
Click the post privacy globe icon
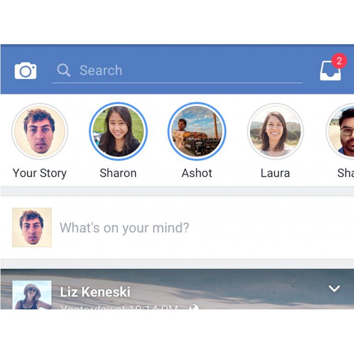(194, 307)
